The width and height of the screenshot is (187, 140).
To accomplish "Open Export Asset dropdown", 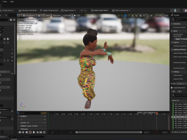I will pyautogui.click(x=68, y=10).
